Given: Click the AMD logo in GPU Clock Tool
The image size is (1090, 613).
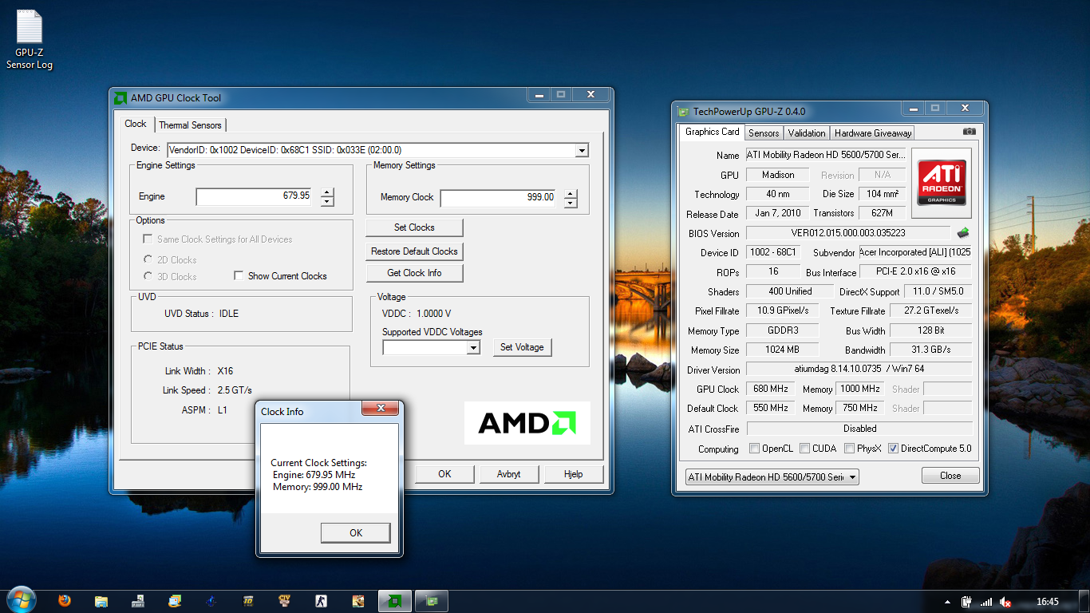Looking at the screenshot, I should coord(527,423).
